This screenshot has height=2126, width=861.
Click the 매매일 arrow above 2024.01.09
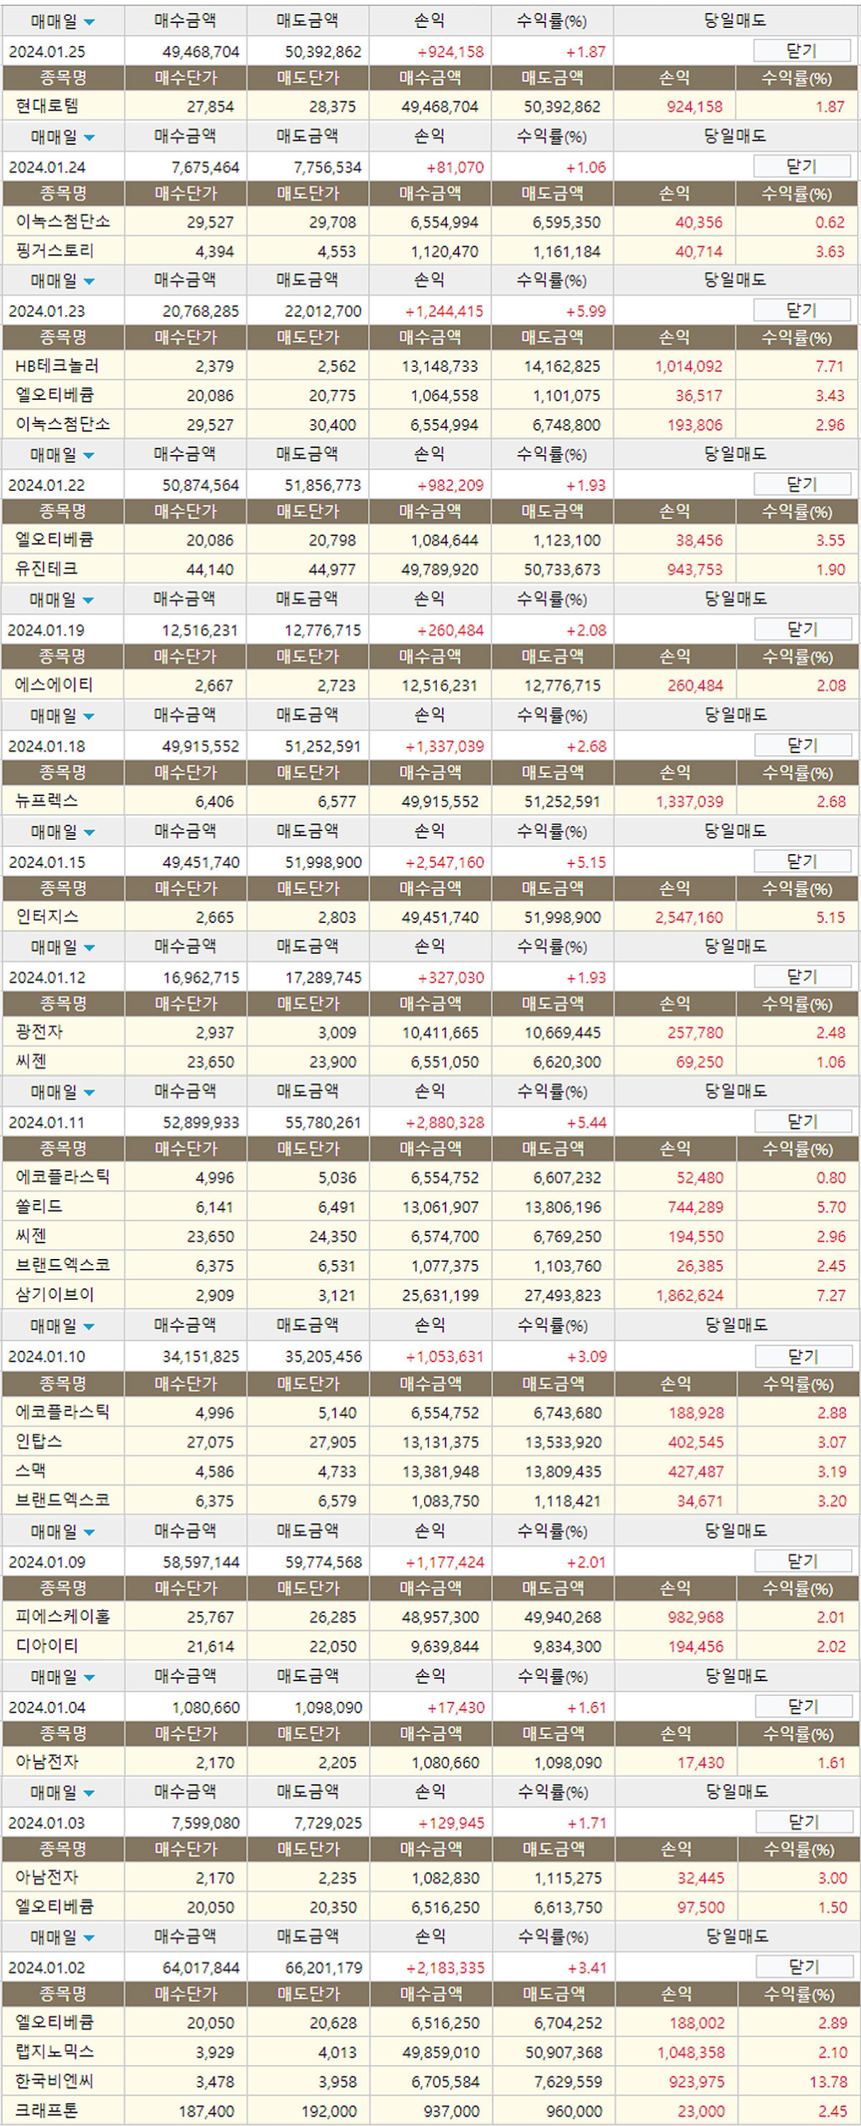coord(89,1532)
